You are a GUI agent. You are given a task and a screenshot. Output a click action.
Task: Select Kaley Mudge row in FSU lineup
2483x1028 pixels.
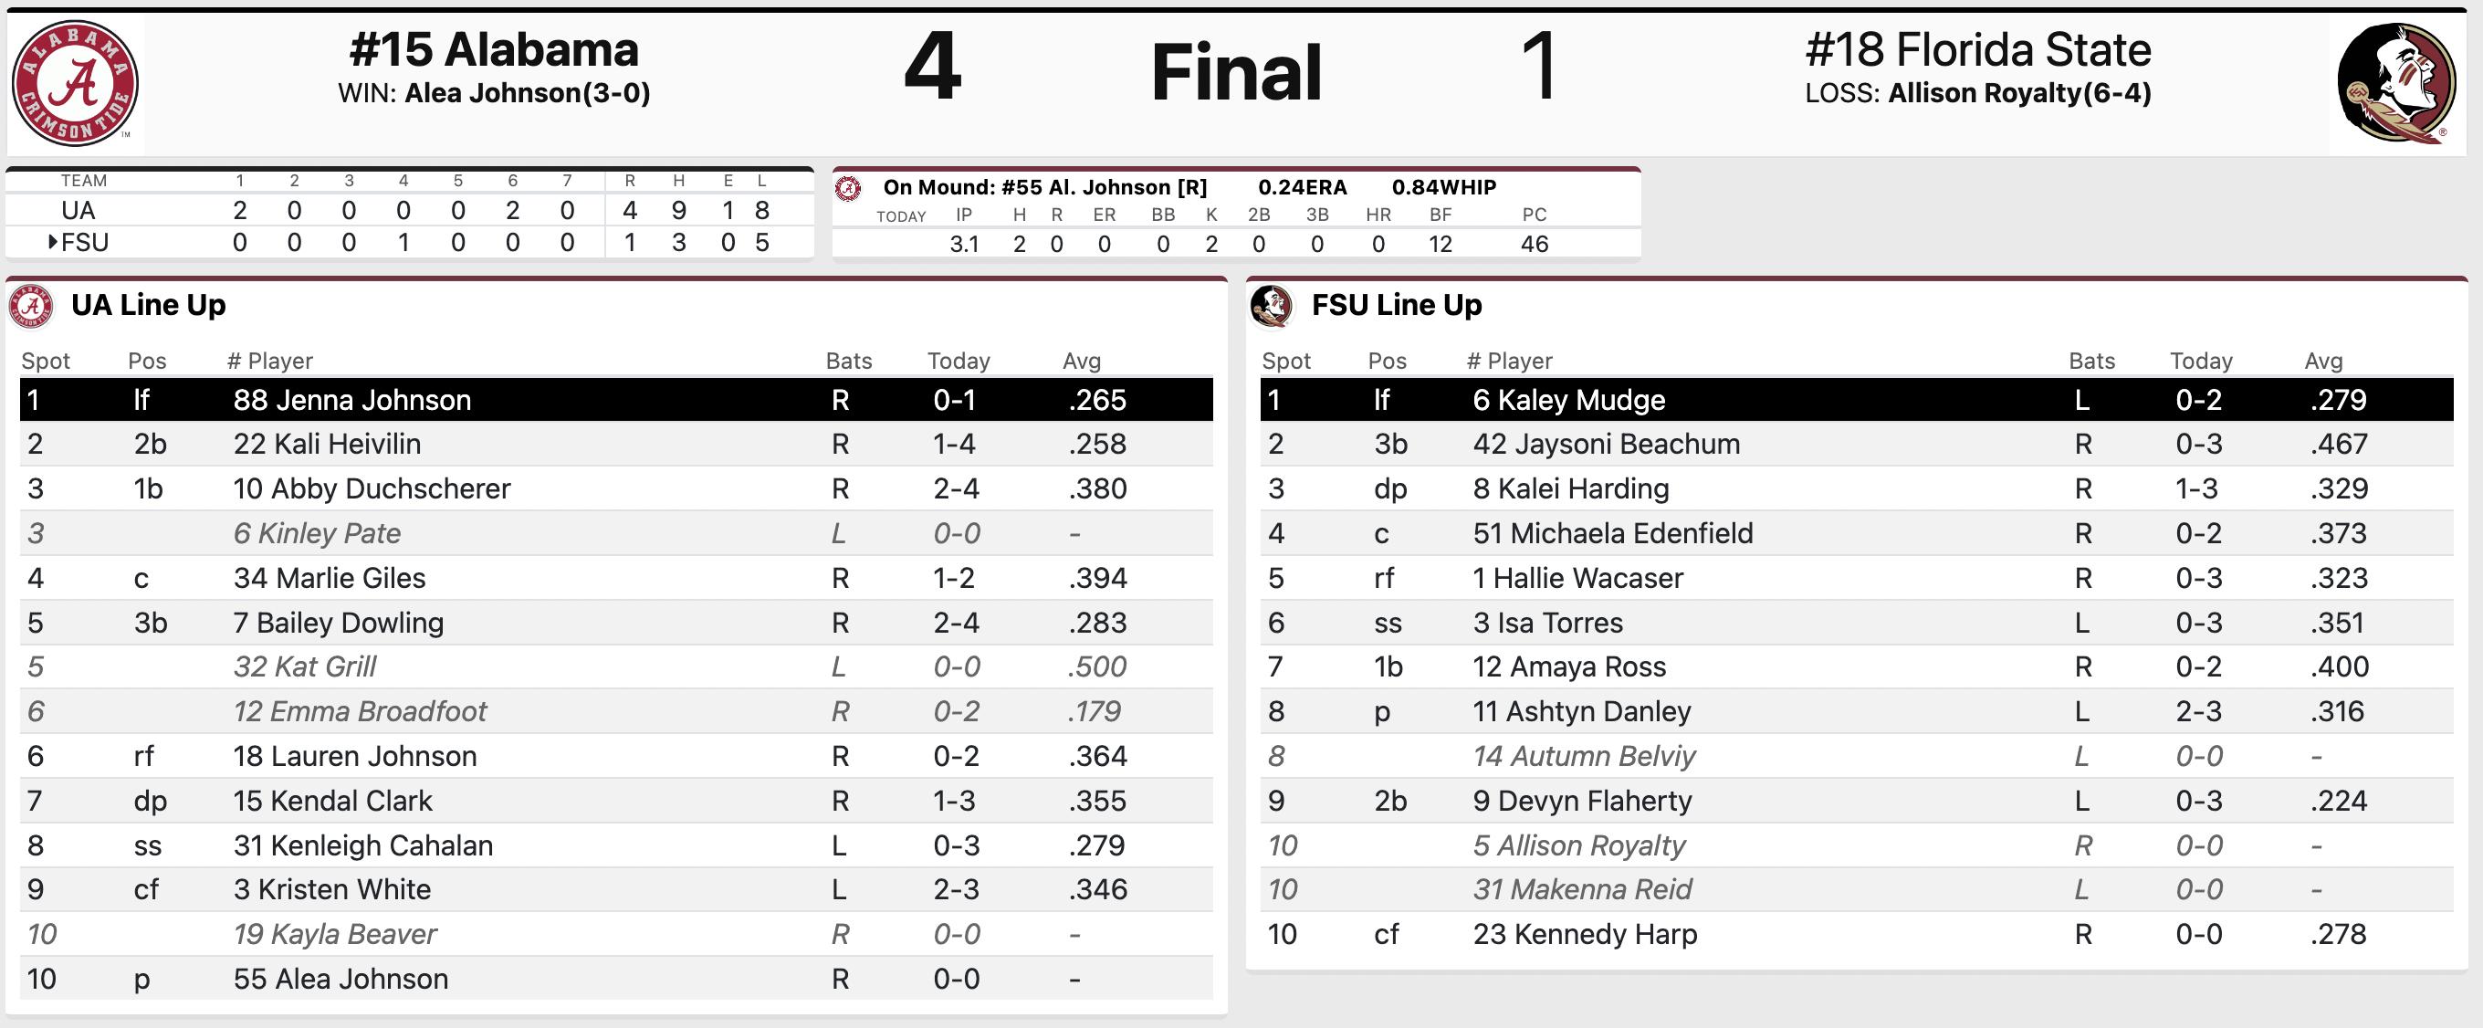click(1856, 400)
